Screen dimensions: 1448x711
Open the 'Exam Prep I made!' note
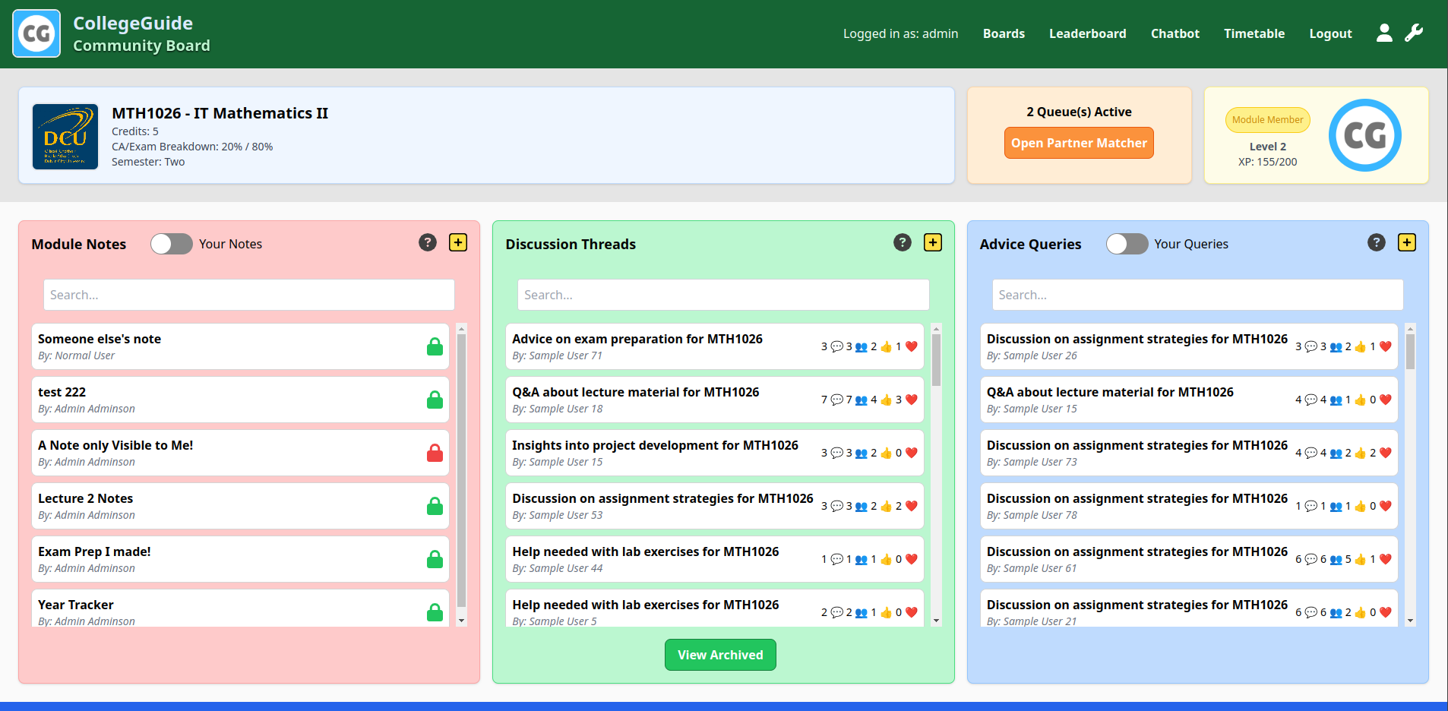(x=240, y=559)
